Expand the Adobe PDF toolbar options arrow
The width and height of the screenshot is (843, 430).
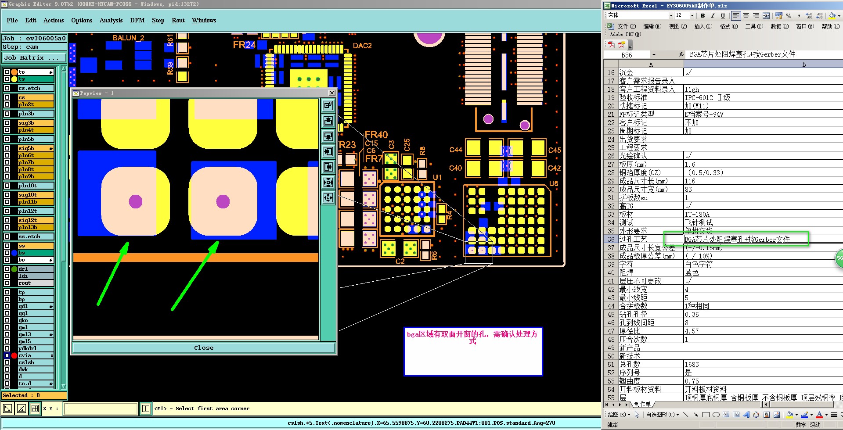click(630, 46)
